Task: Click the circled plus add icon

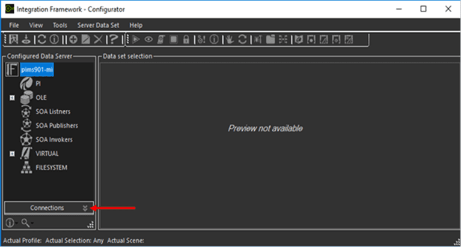Action: click(73, 40)
